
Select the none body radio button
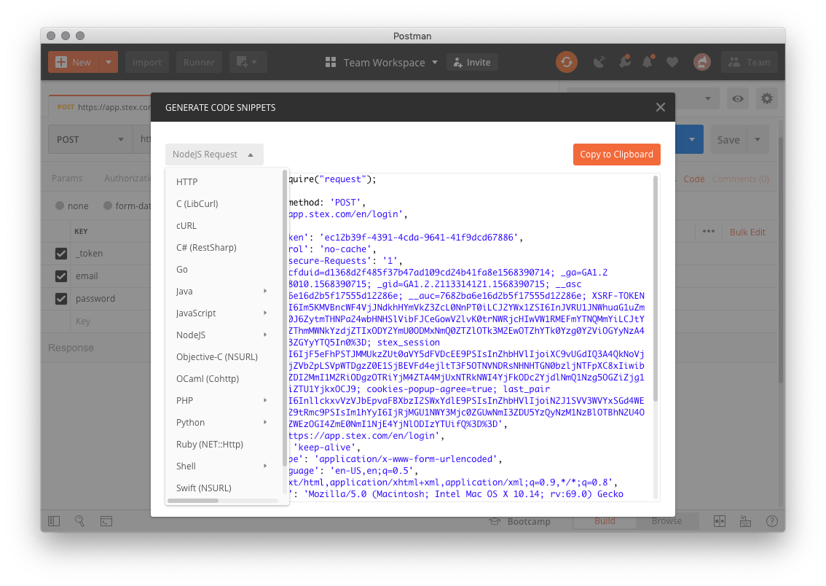(x=60, y=206)
